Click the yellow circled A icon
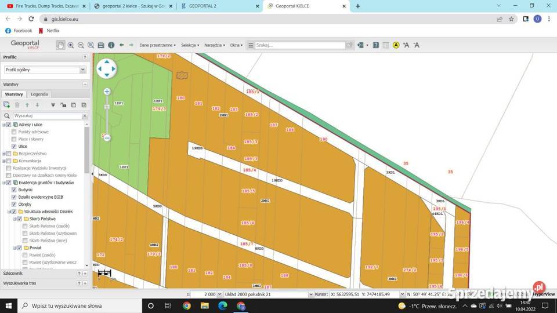Image resolution: width=557 pixels, height=313 pixels. pyautogui.click(x=396, y=45)
